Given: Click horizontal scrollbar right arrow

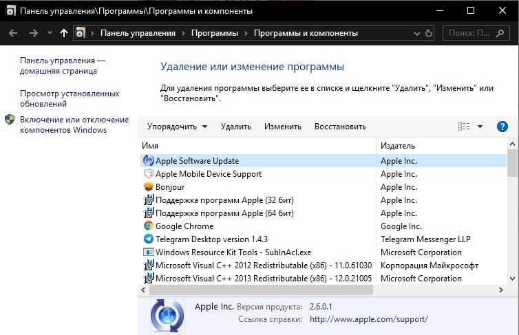Looking at the screenshot, I should click(501, 290).
